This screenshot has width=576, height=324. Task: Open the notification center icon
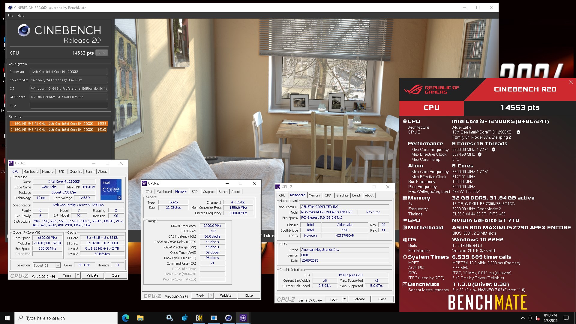(x=566, y=318)
